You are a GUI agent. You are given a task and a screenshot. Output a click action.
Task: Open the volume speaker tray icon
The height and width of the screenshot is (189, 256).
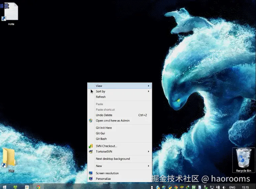click(x=224, y=187)
